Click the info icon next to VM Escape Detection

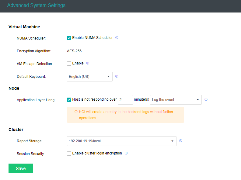pos(88,64)
